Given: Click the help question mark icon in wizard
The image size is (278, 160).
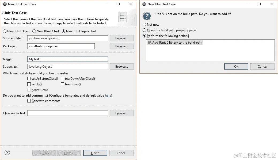Looking at the screenshot, I should click(x=7, y=153).
